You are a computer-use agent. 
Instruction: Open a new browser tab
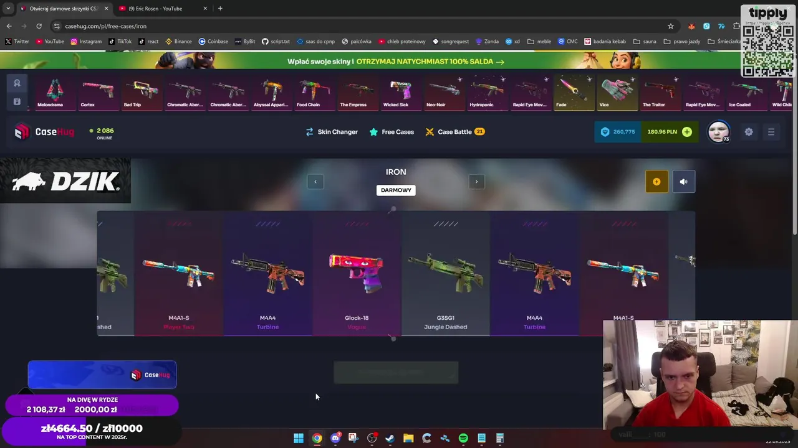click(x=220, y=9)
